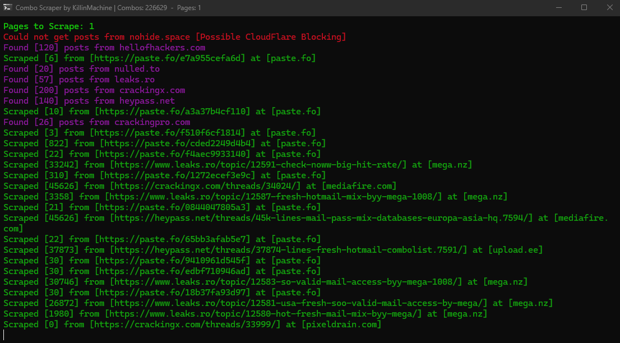Click the heypass.net 45k-lines-mail-pass-mix URL
Image resolution: width=620 pixels, height=343 pixels.
pyautogui.click(x=321, y=218)
